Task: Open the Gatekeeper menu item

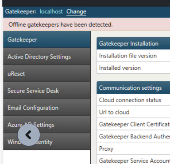Action: click(x=47, y=39)
